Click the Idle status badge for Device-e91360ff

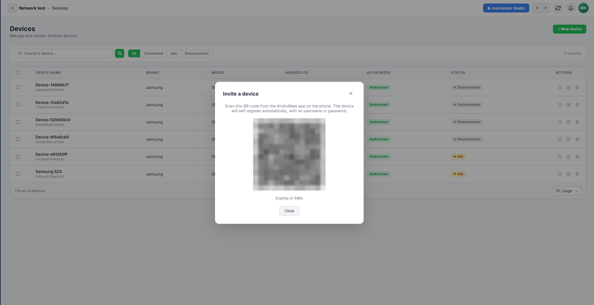458,156
